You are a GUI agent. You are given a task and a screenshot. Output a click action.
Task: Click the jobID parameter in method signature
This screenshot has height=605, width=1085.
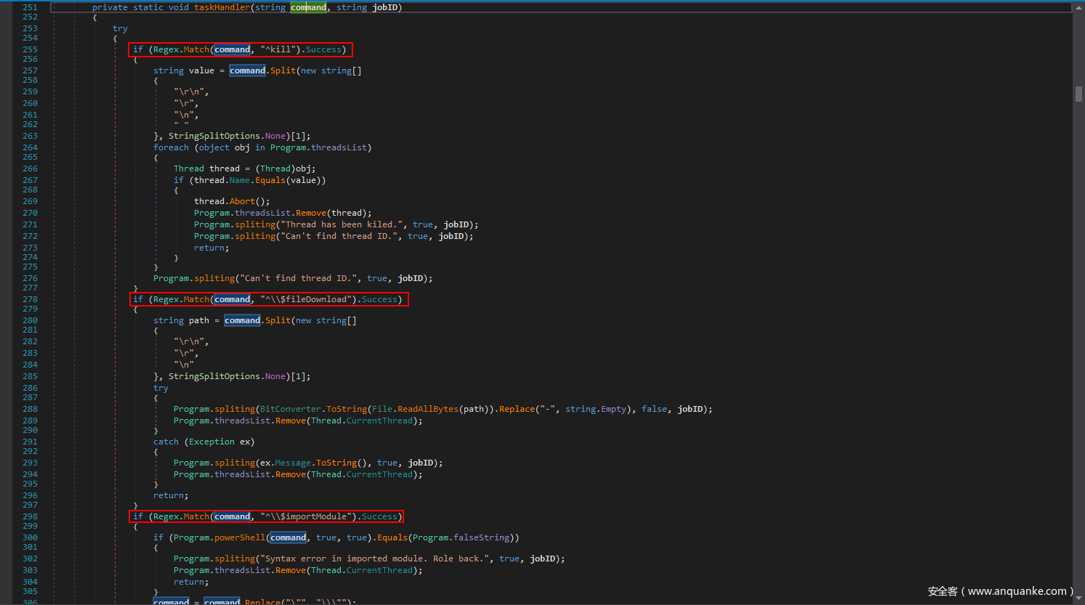pos(387,7)
